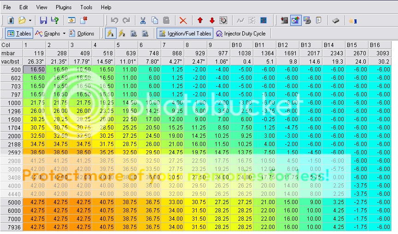Select the B16 column header

[x=380, y=45]
